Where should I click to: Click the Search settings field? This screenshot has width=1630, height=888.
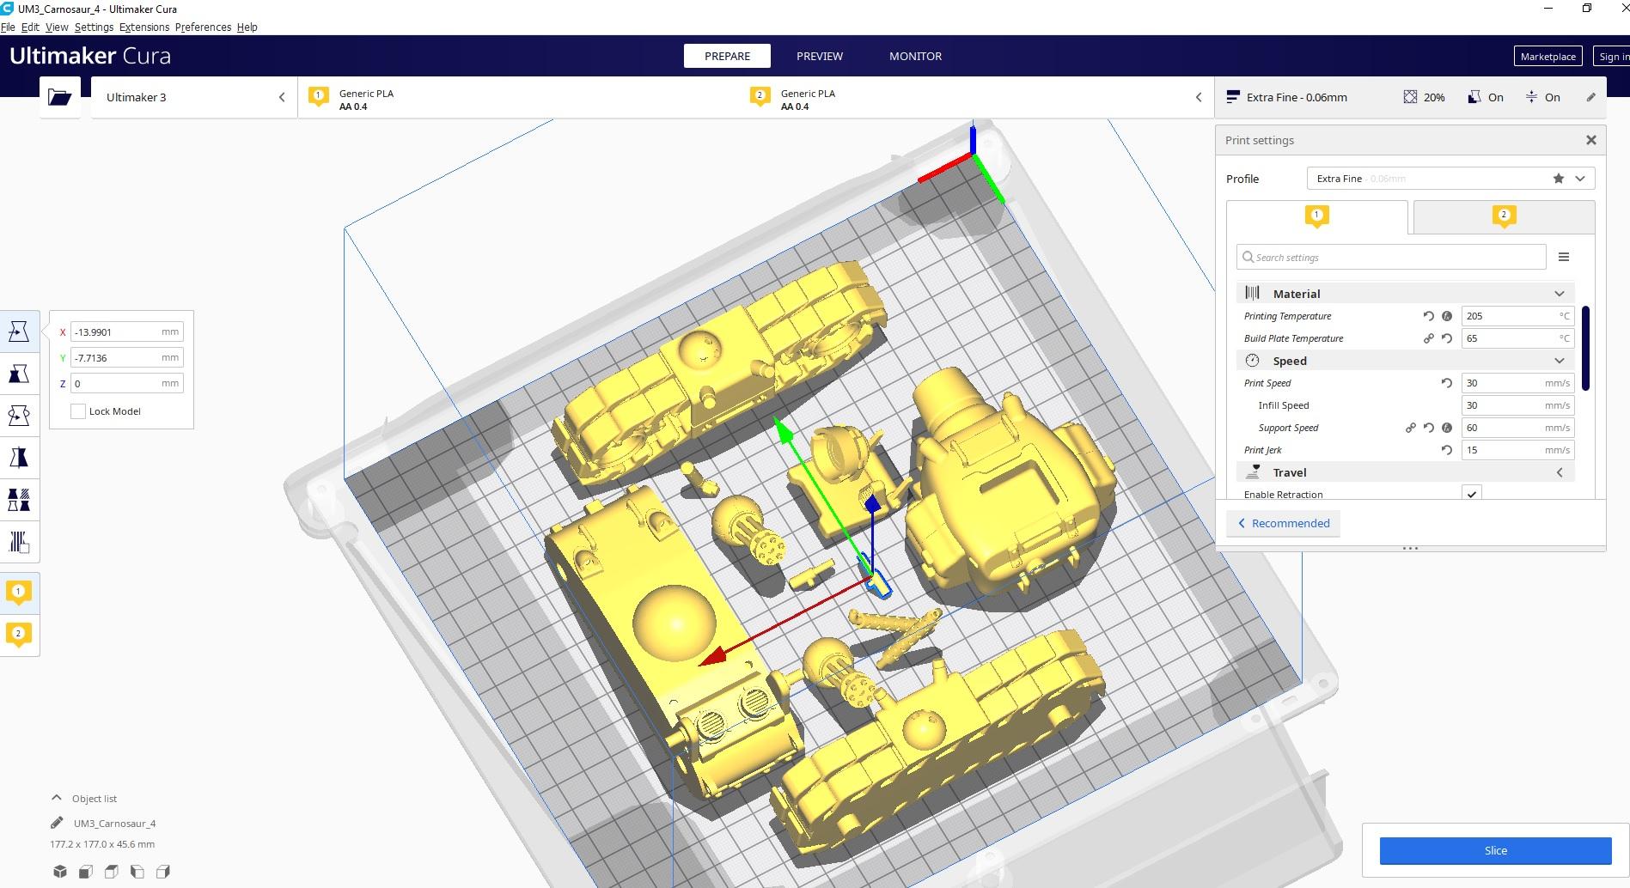click(x=1391, y=257)
